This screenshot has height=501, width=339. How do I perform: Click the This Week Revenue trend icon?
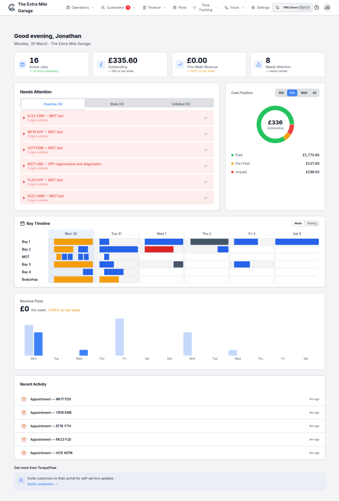point(180,65)
